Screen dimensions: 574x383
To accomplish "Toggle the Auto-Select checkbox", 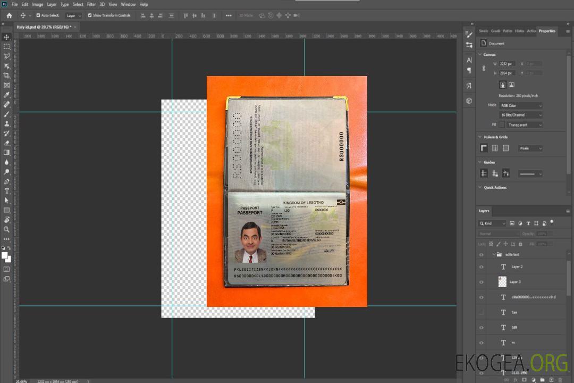I will point(38,15).
